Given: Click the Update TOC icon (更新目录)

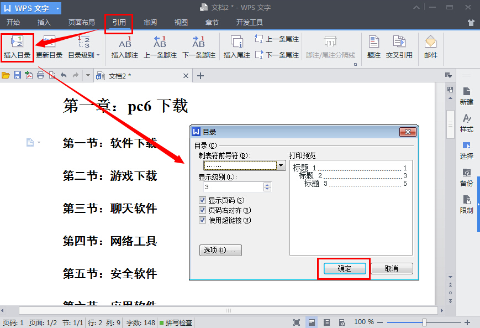Looking at the screenshot, I should (49, 46).
